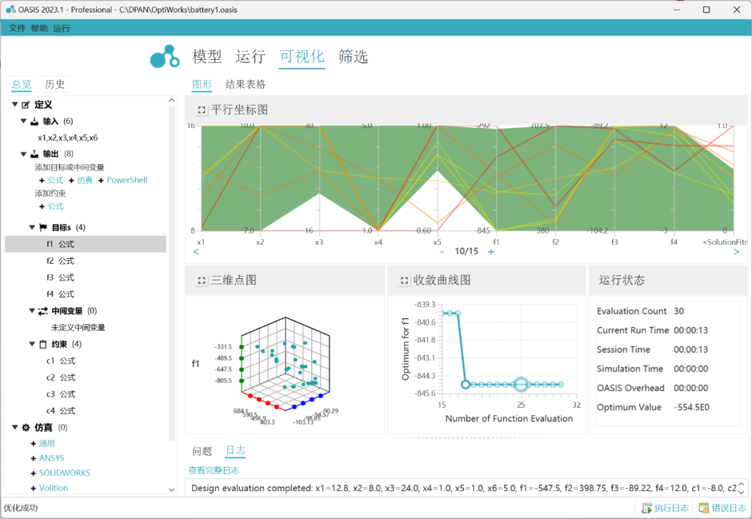Select objective f4 公式 in tree
752x519 pixels.
61,294
